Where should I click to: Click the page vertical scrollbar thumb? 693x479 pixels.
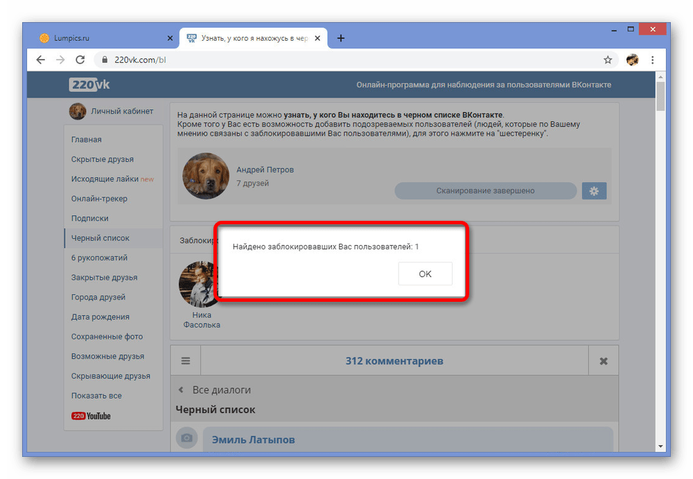660,96
